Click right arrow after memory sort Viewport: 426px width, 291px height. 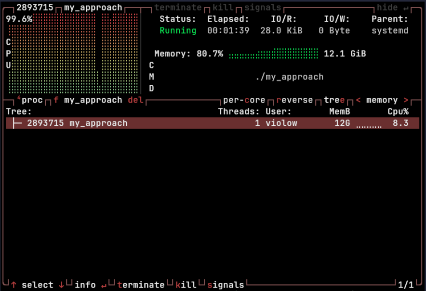406,100
